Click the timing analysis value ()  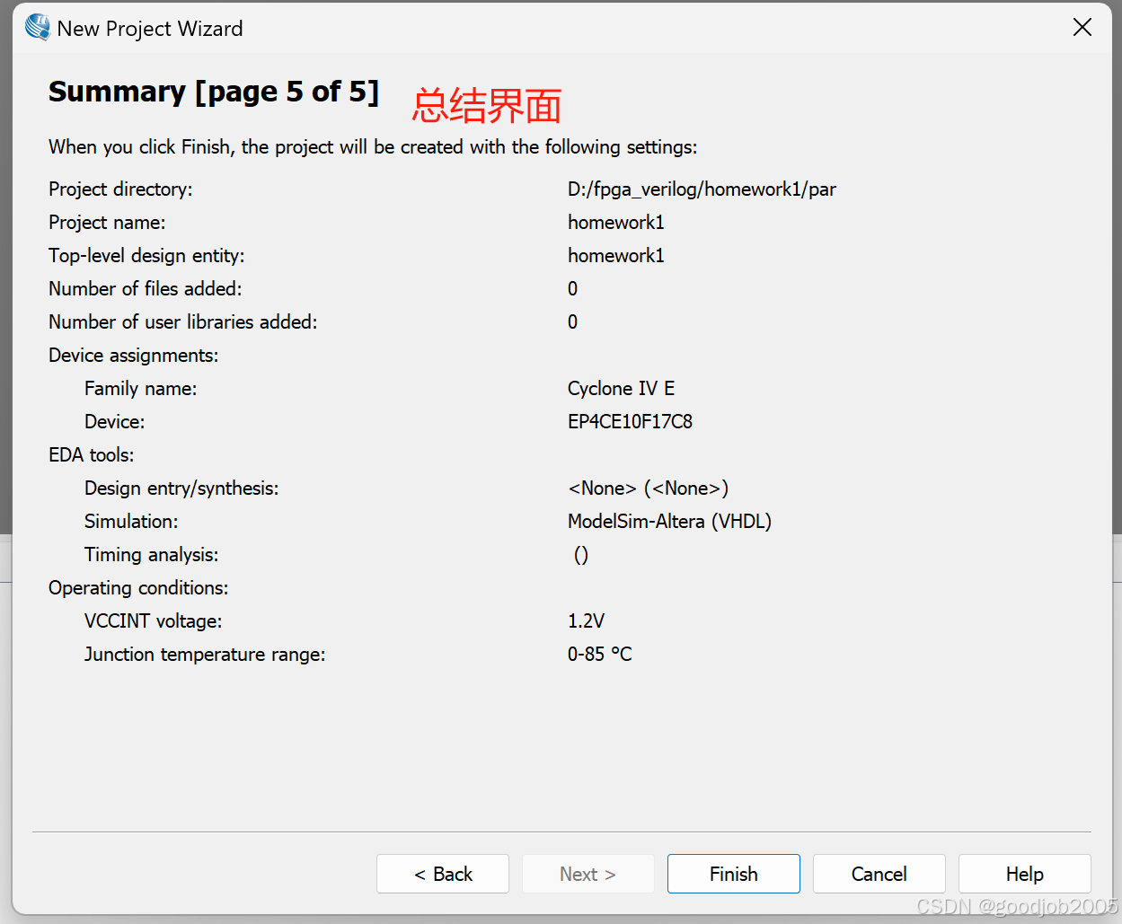pos(581,555)
